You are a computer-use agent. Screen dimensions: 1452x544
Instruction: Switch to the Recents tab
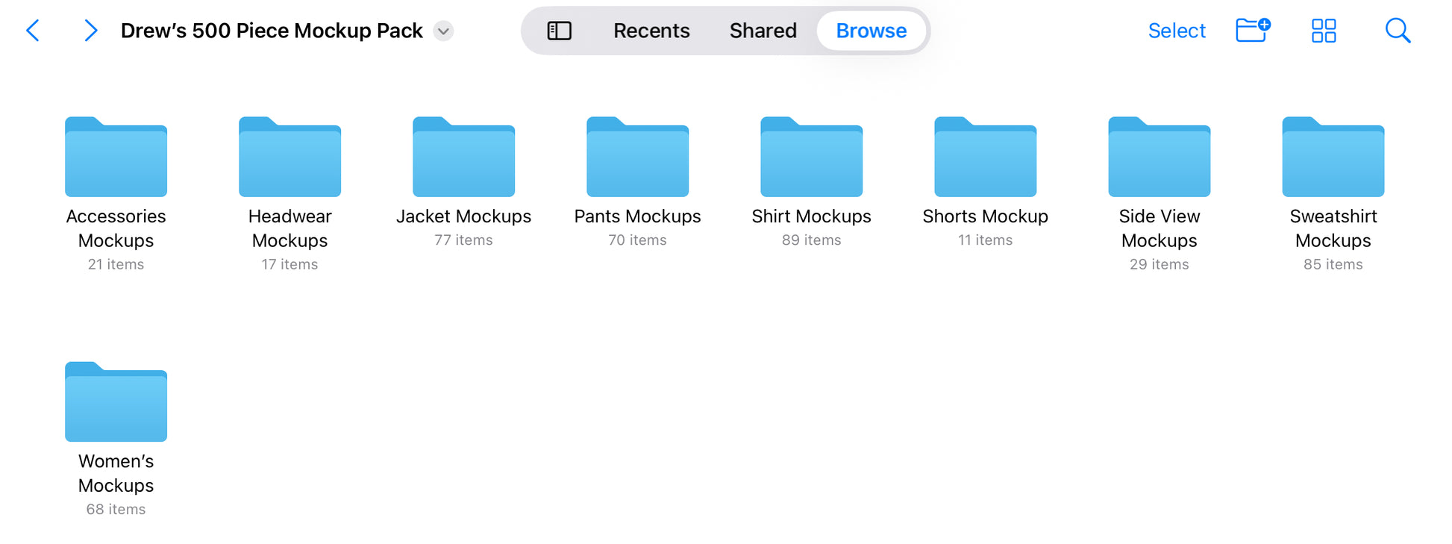(x=651, y=31)
